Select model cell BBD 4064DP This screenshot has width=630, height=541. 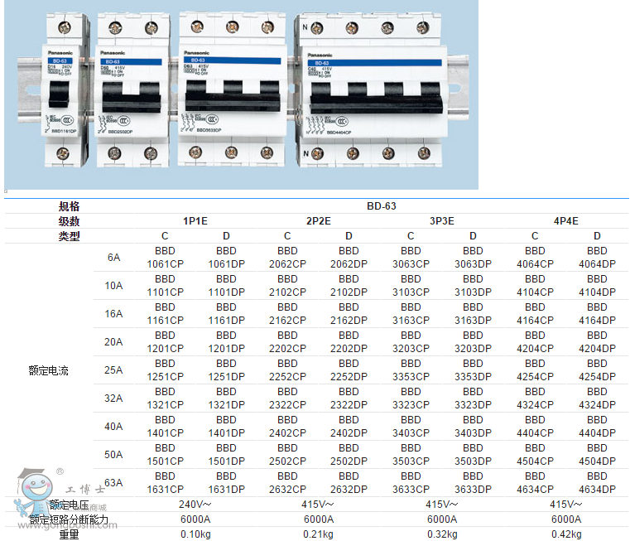[x=597, y=258]
